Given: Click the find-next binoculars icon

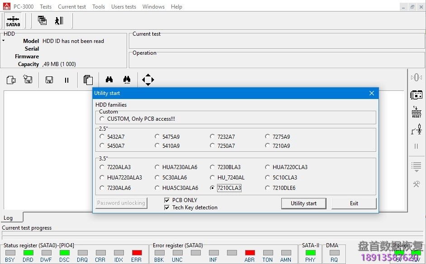Looking at the screenshot, I should (127, 80).
